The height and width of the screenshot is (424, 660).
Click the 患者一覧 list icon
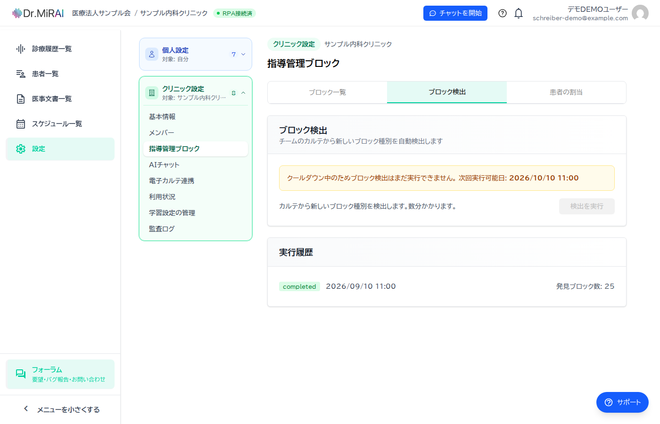pos(21,74)
